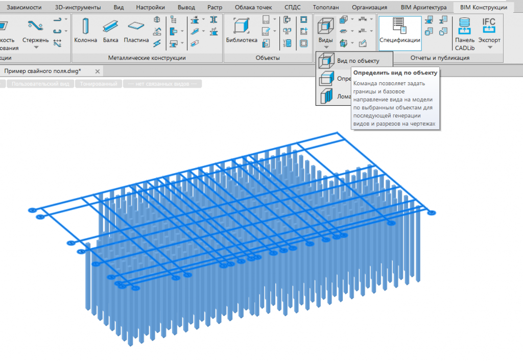This screenshot has width=523, height=361.
Task: Expand the IFC Экспорт dropdown
Action: click(x=490, y=47)
